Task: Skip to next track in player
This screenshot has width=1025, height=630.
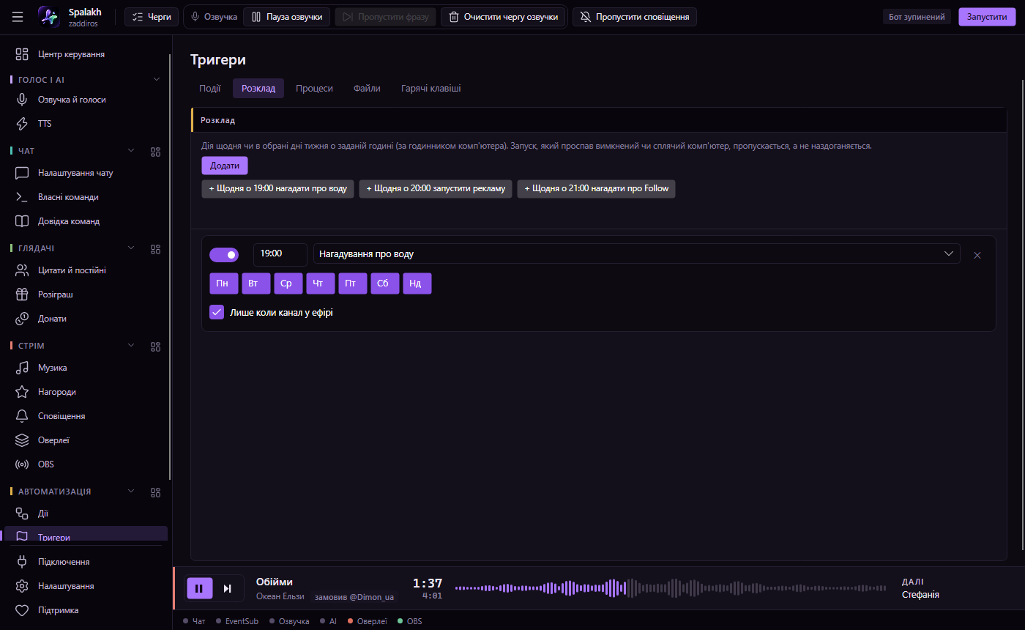Action: (x=228, y=588)
